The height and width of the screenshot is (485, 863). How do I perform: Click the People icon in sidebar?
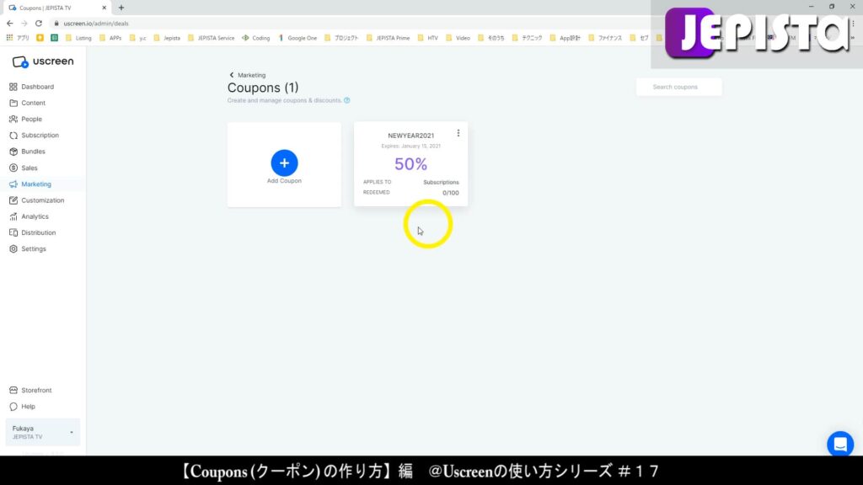point(13,119)
